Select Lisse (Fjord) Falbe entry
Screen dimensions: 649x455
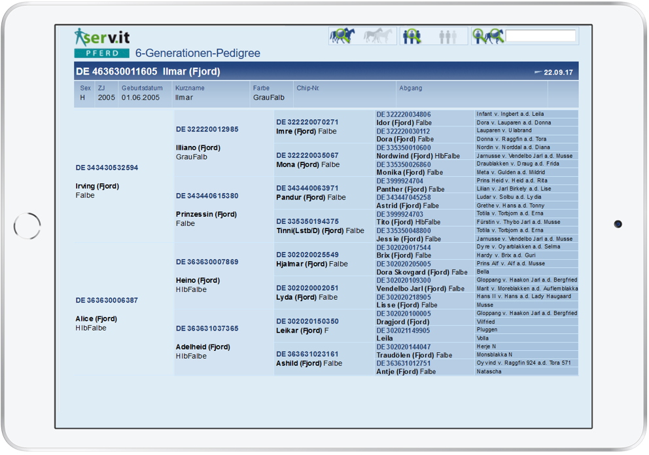[x=407, y=305]
